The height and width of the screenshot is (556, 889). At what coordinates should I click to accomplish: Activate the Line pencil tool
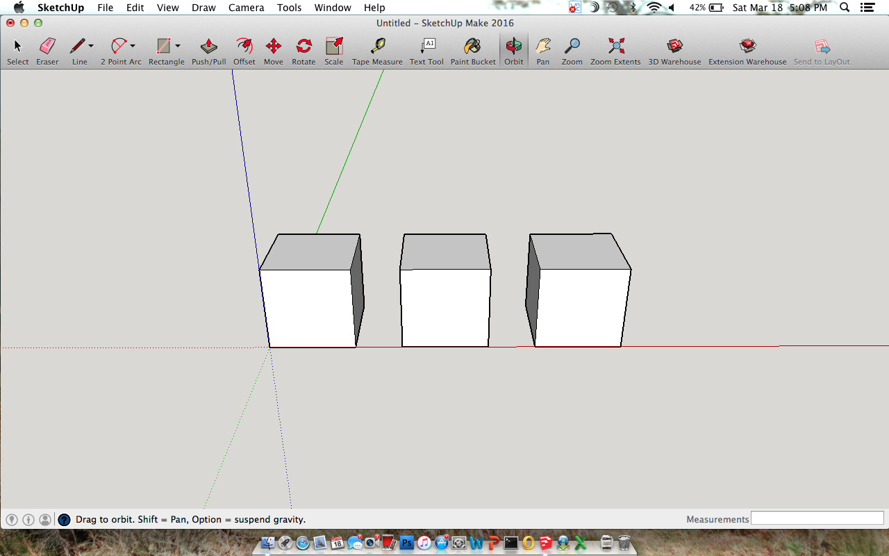[x=77, y=51]
